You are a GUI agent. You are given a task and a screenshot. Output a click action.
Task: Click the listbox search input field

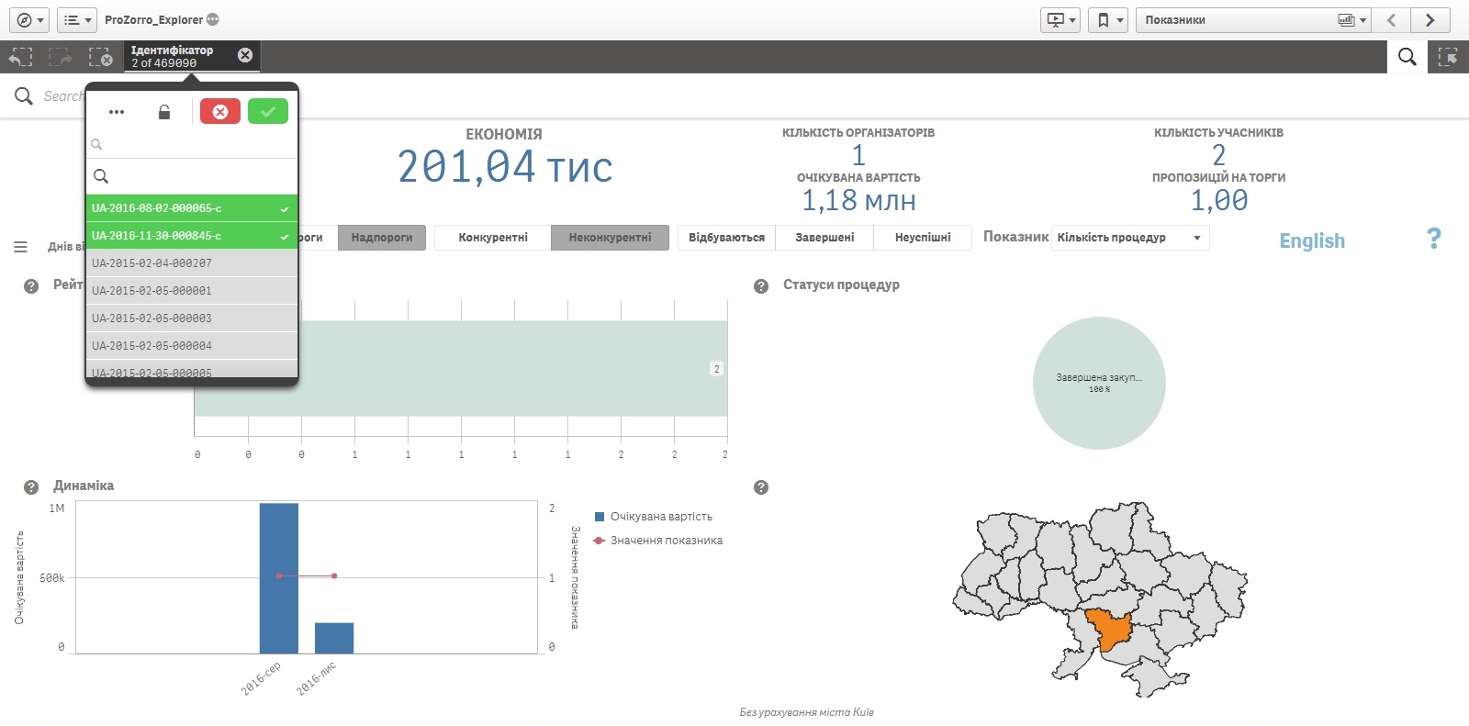(197, 176)
